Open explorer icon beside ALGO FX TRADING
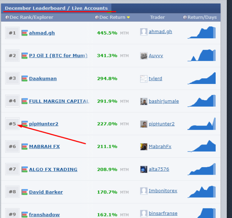Screen dimensions: 232x218 point(24,169)
